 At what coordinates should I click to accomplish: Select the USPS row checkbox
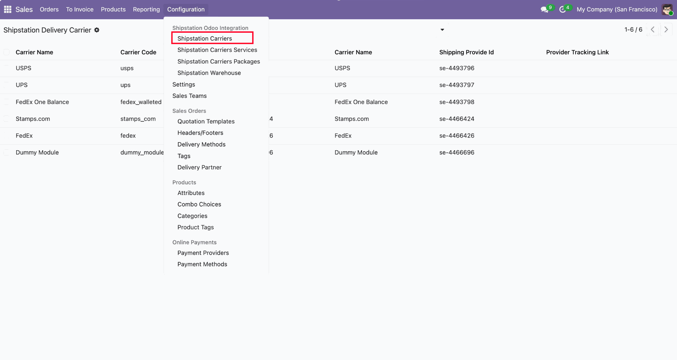coord(7,68)
